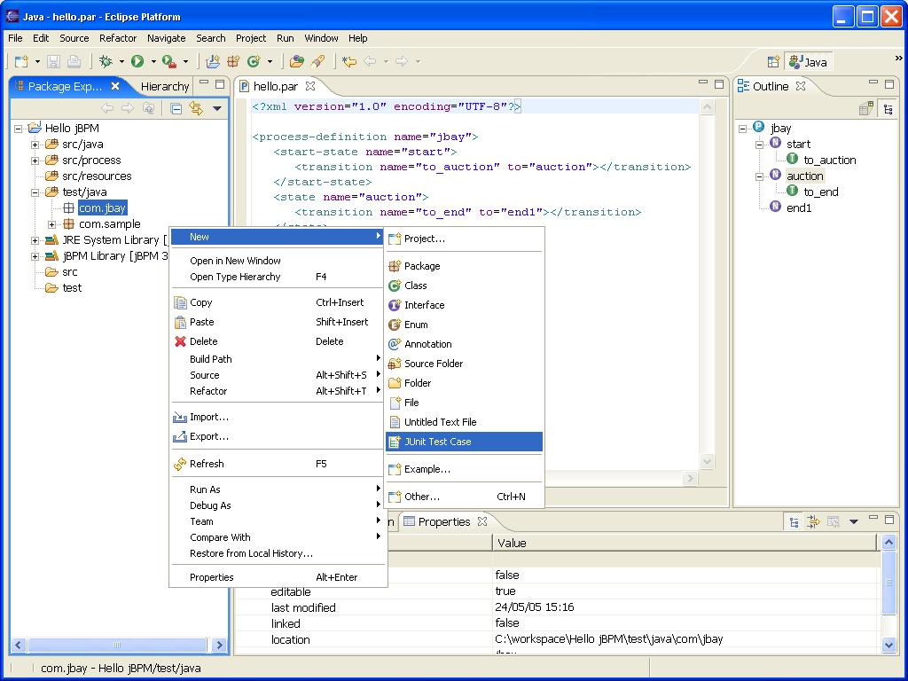Click Delete in the context menu
Screen dimensions: 908x681
click(278, 341)
